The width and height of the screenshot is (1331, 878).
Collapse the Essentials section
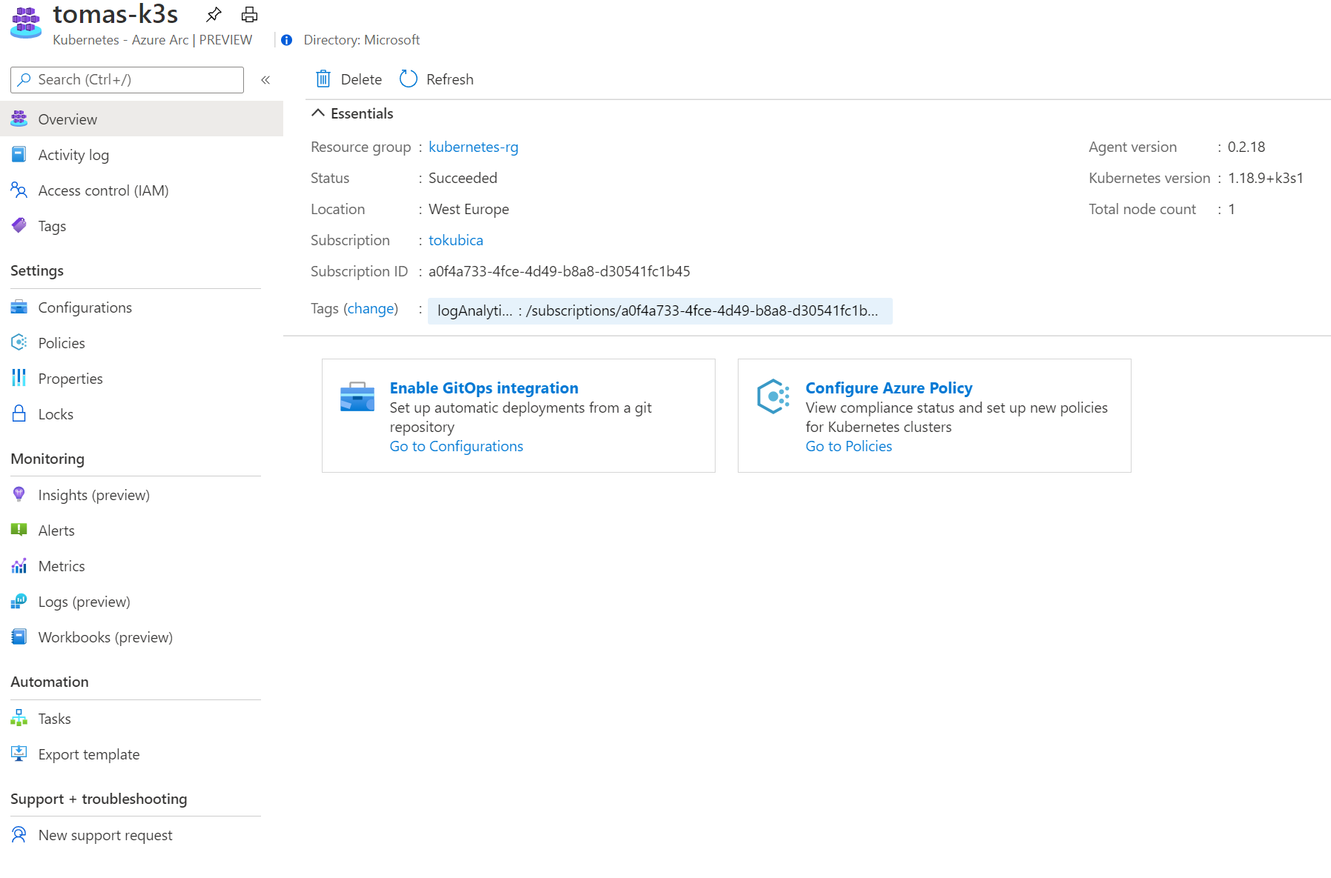click(x=318, y=113)
